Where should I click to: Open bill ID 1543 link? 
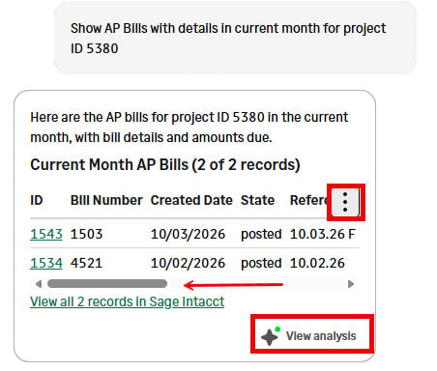pos(46,234)
